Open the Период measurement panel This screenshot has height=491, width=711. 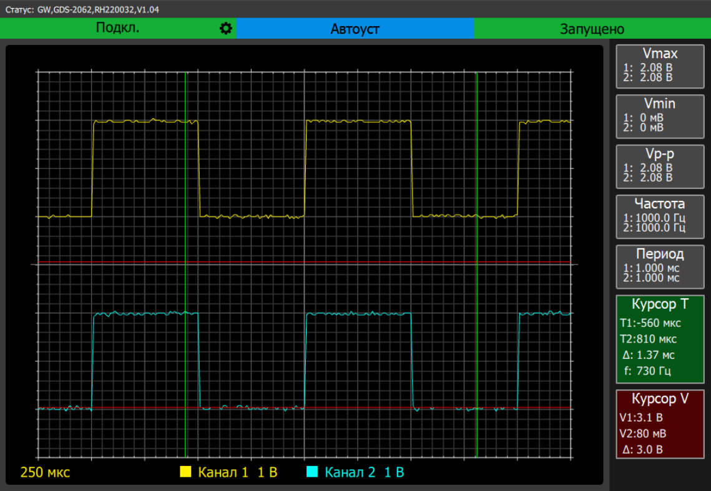click(x=660, y=267)
